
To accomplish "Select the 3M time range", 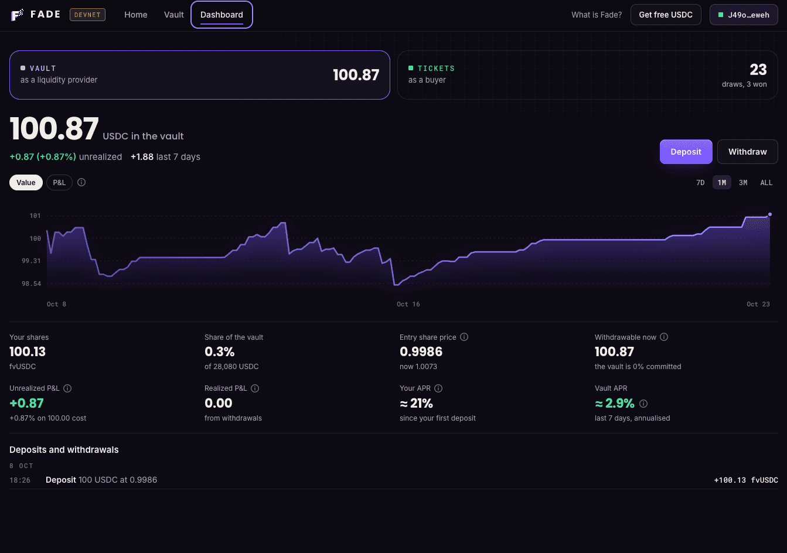I will coord(743,183).
